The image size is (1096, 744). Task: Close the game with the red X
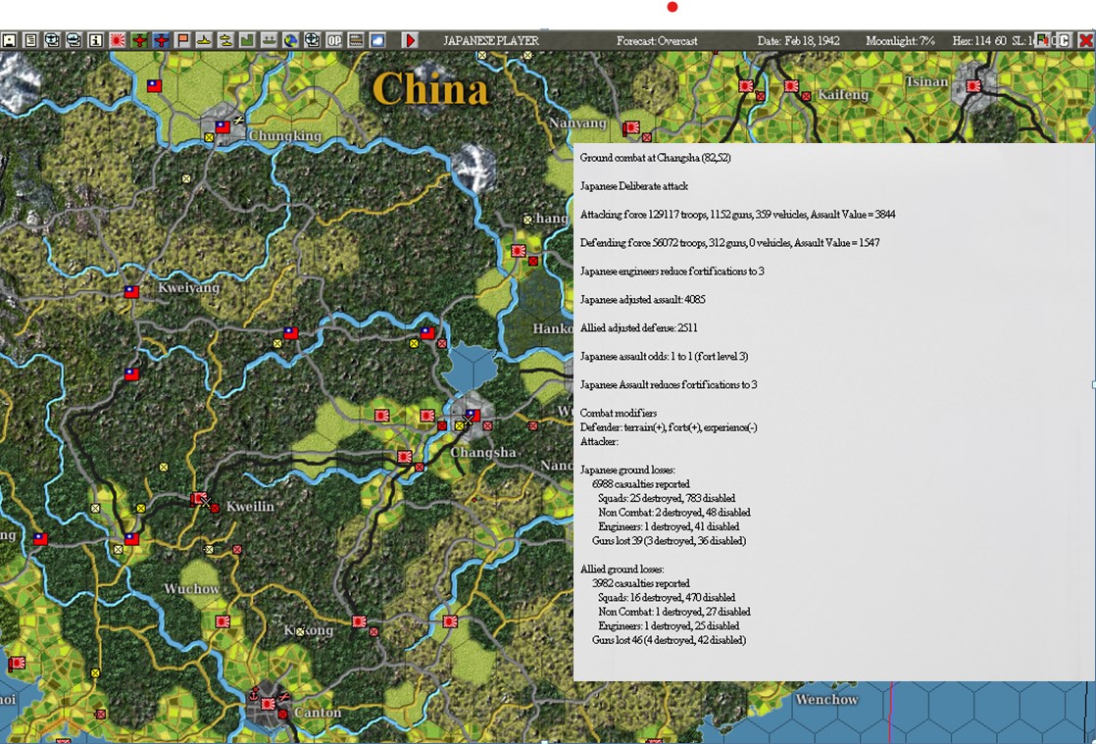pos(1085,40)
